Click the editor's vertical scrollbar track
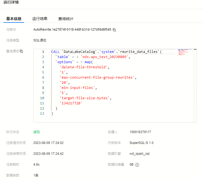This screenshot has width=203, height=180. click(195, 87)
